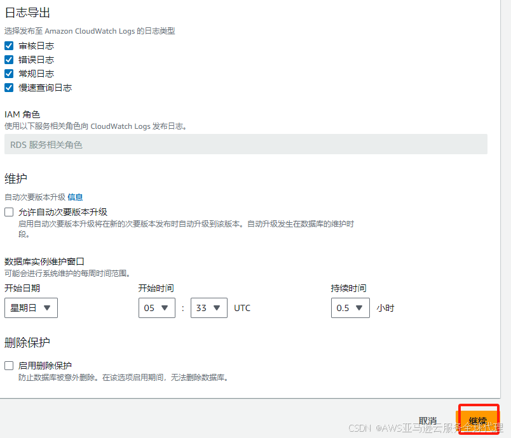The image size is (511, 438).
Task: Click the 持续时间 label
Action: click(x=348, y=288)
